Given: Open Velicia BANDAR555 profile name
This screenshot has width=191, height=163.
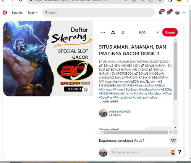Looking at the screenshot, I should [x=120, y=112].
